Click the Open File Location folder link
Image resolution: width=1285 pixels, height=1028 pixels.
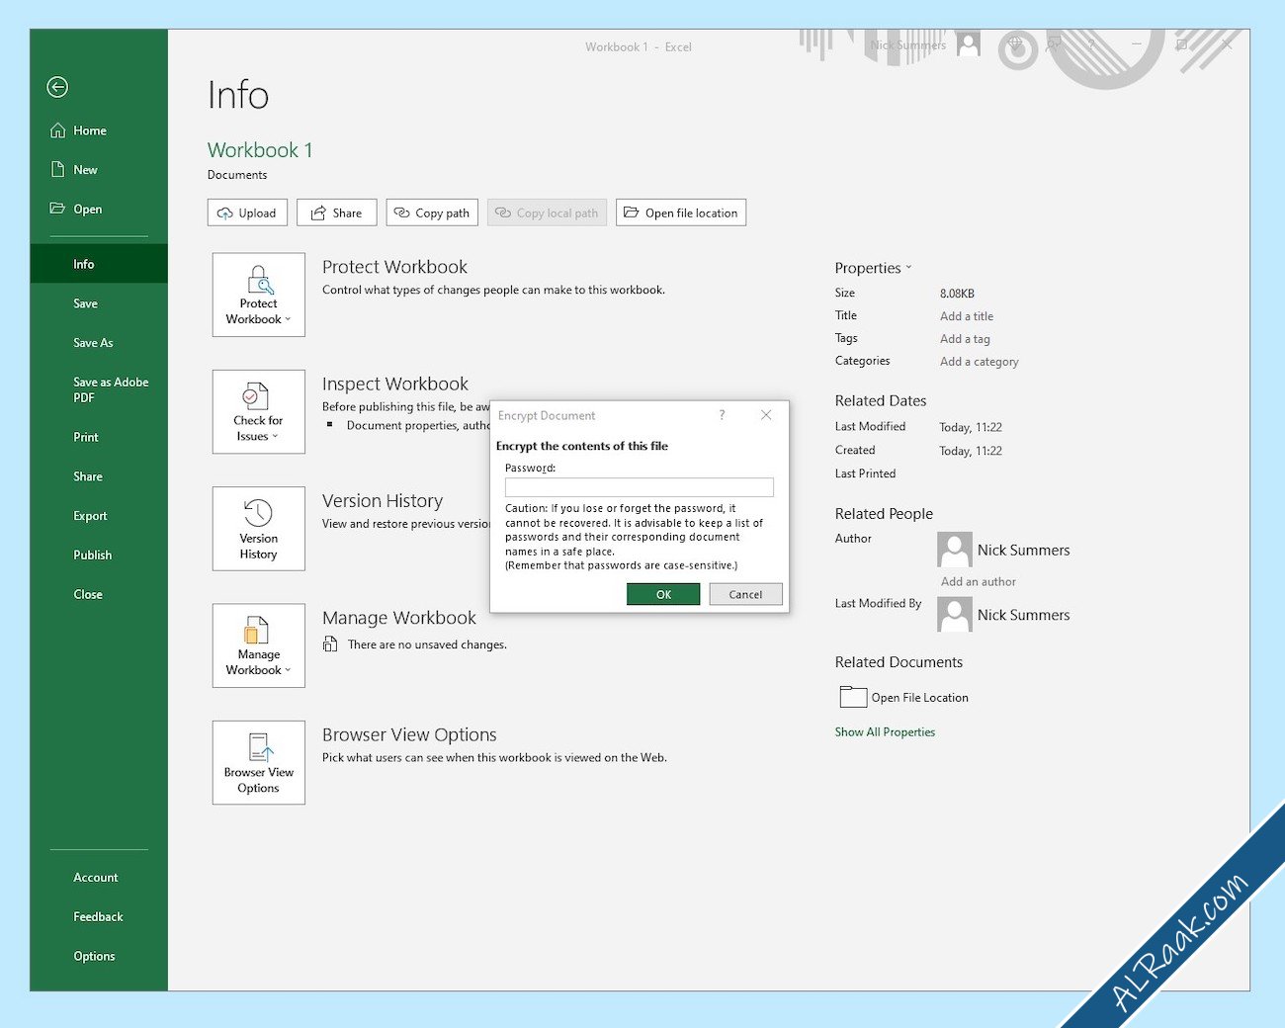coord(903,697)
